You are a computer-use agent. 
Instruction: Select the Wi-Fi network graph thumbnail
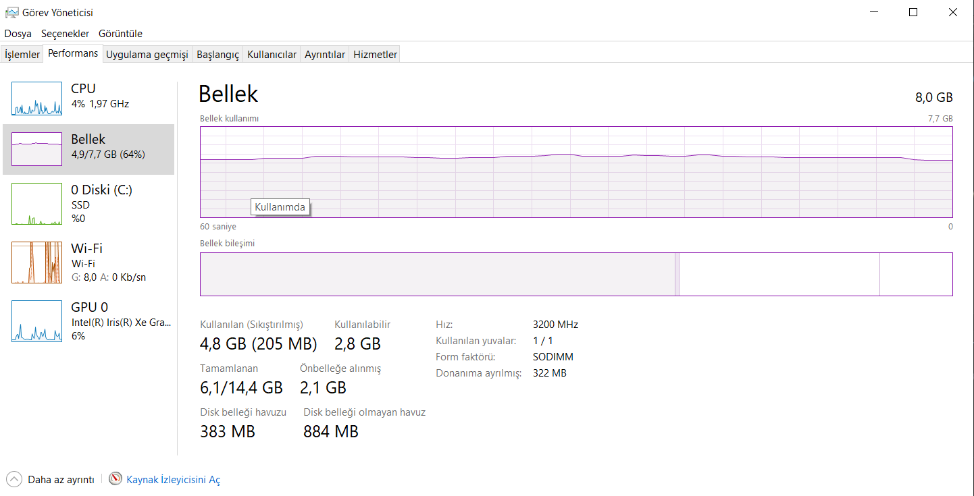(x=36, y=263)
